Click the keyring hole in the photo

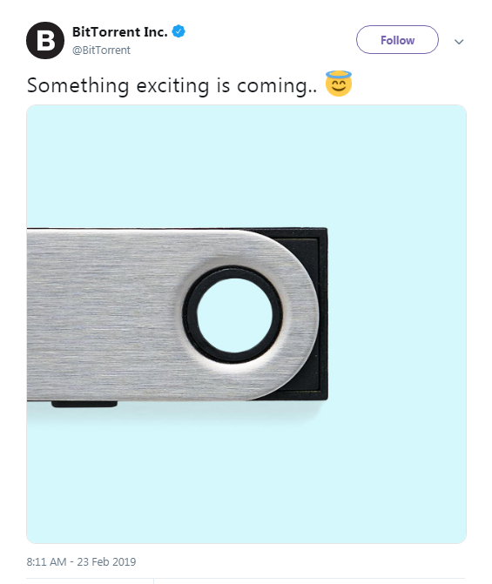coord(234,315)
